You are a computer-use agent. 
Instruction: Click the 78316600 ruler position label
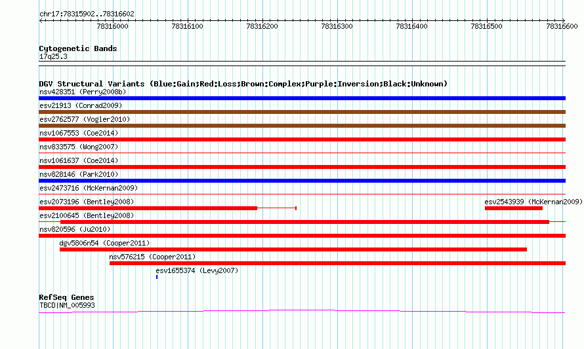(562, 26)
